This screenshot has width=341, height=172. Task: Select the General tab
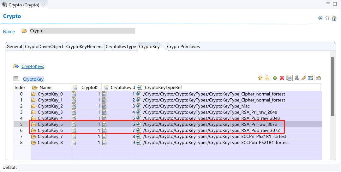14,46
